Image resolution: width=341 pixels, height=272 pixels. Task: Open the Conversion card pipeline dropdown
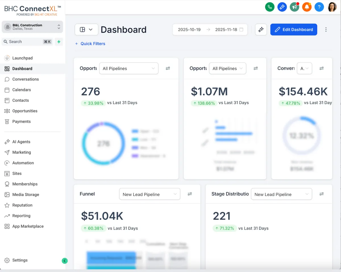click(x=305, y=68)
